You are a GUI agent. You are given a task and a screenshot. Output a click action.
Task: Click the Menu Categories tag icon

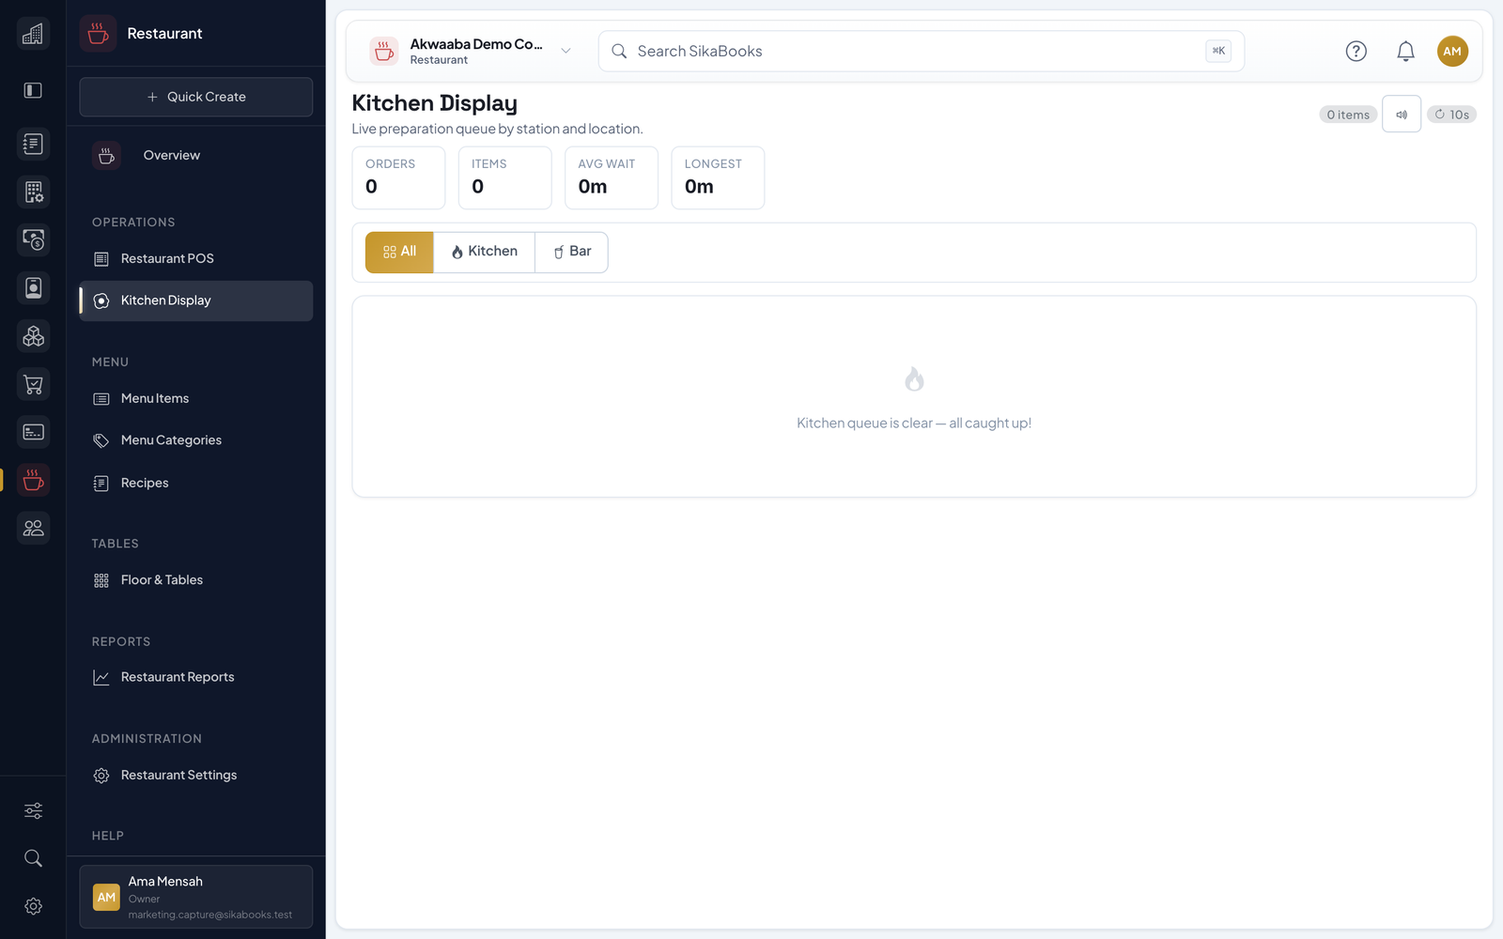tap(101, 440)
